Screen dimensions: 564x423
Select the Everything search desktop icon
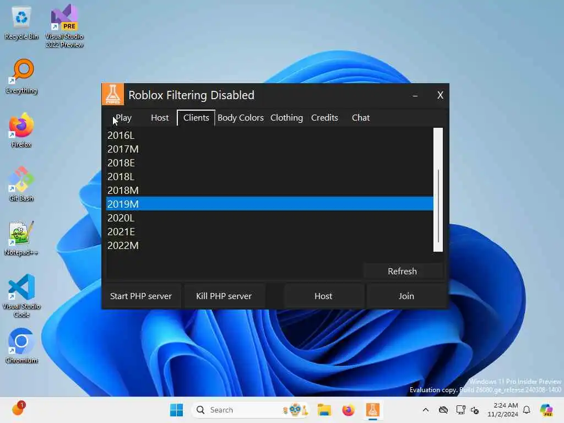(x=21, y=77)
